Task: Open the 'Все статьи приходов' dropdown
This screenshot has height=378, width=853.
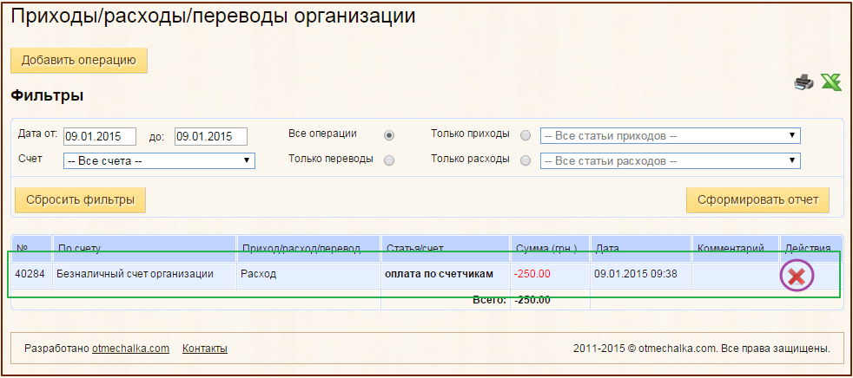Action: (x=671, y=136)
